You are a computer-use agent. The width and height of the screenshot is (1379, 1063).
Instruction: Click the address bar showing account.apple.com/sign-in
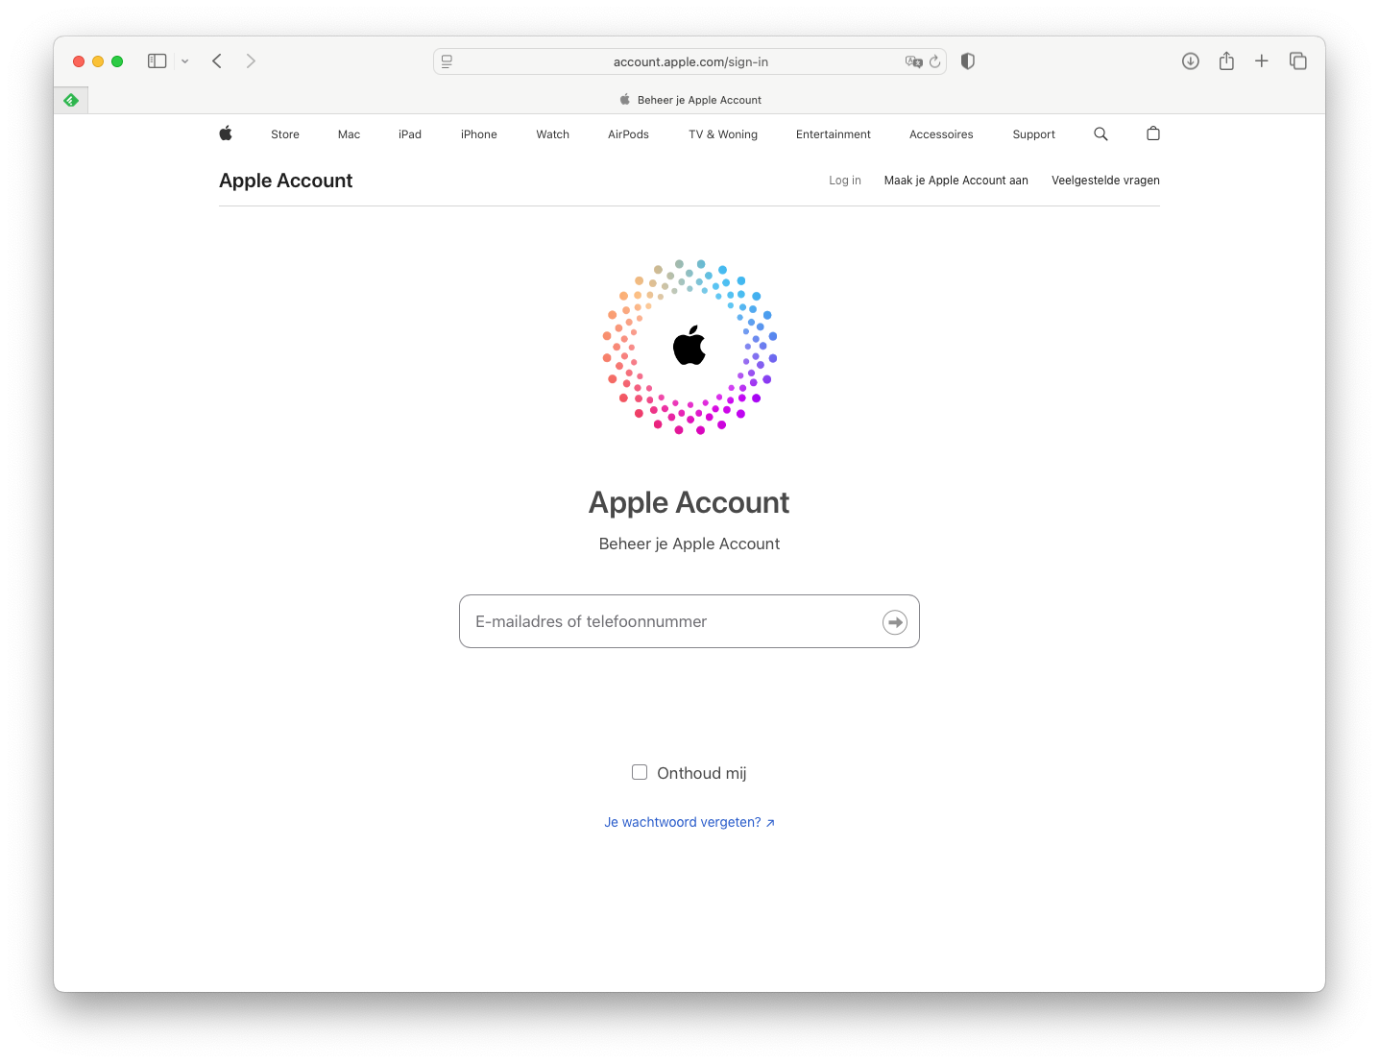(x=689, y=61)
